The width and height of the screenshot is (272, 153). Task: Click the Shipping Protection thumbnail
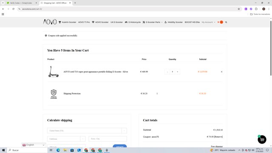[x=54, y=94]
